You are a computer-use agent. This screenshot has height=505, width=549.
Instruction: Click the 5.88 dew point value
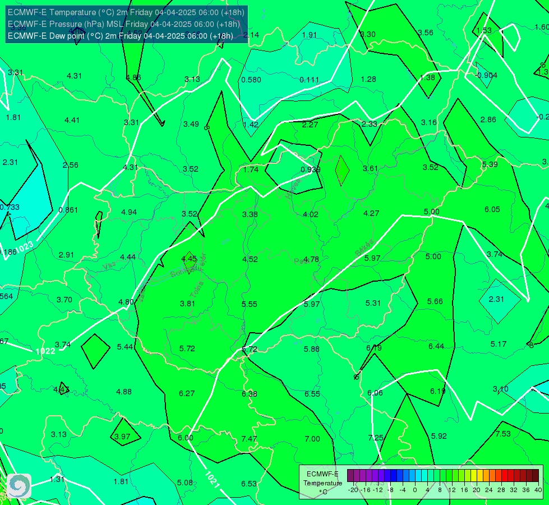[x=311, y=349]
